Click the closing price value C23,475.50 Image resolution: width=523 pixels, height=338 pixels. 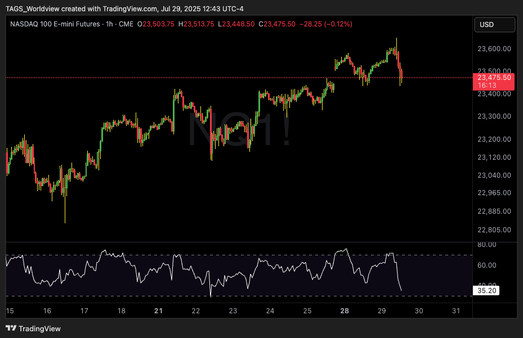pos(278,24)
